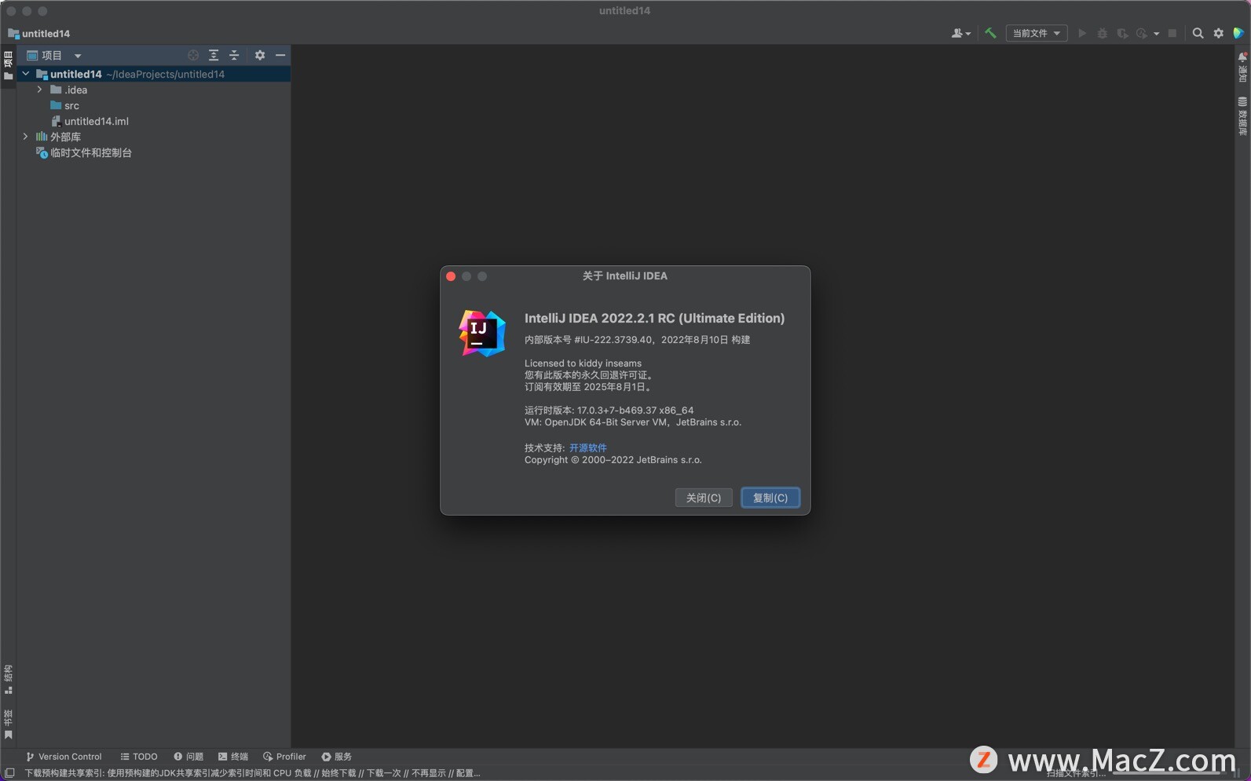Open the 通知 notifications bell sidebar tab
Viewport: 1251px width, 781px height.
pyautogui.click(x=1242, y=68)
